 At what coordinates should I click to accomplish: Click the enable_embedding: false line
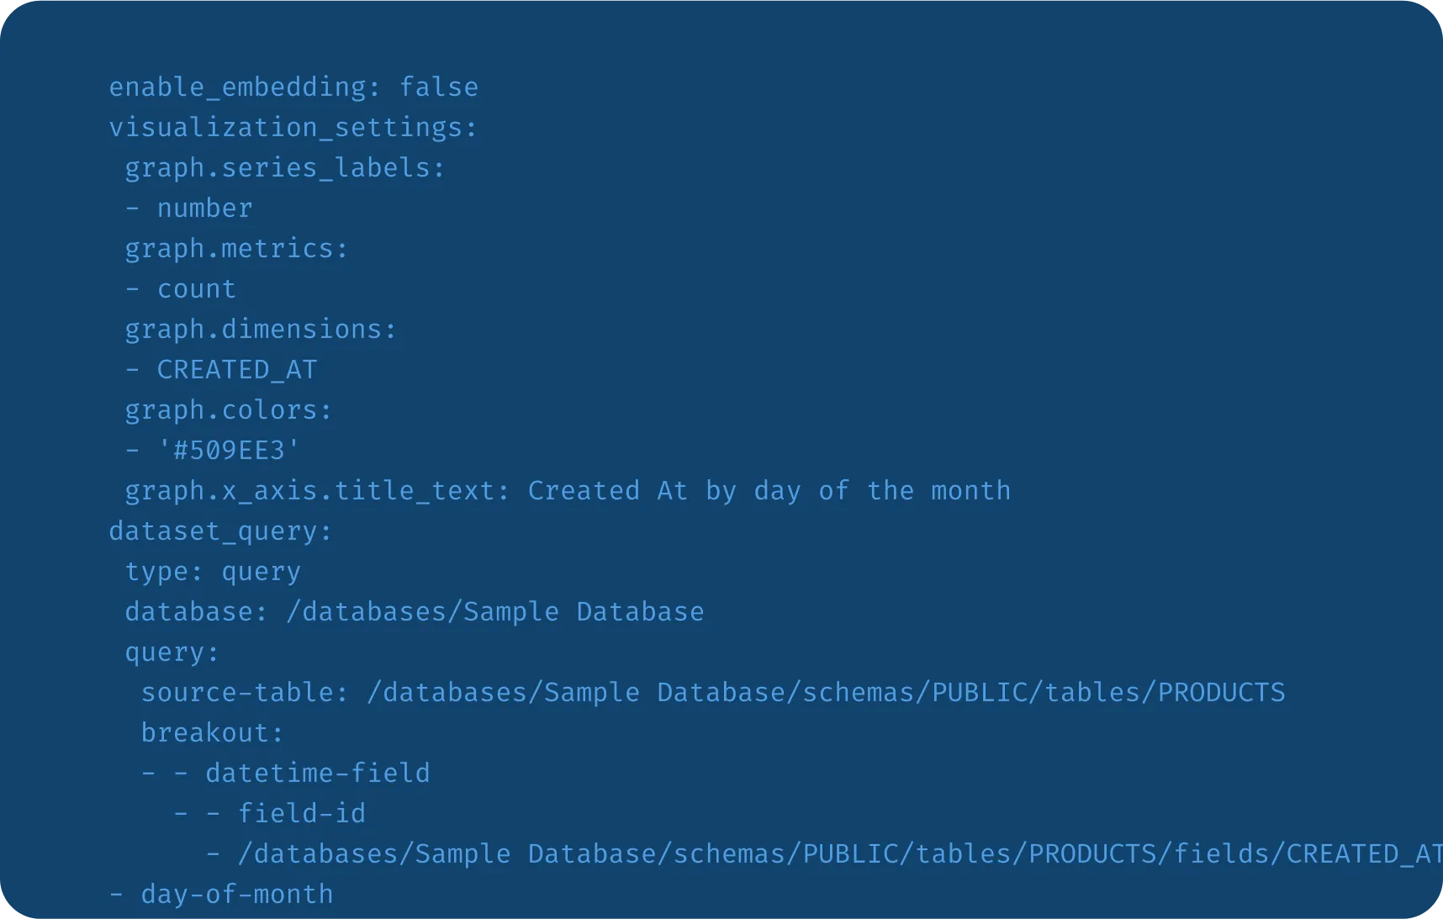coord(293,87)
